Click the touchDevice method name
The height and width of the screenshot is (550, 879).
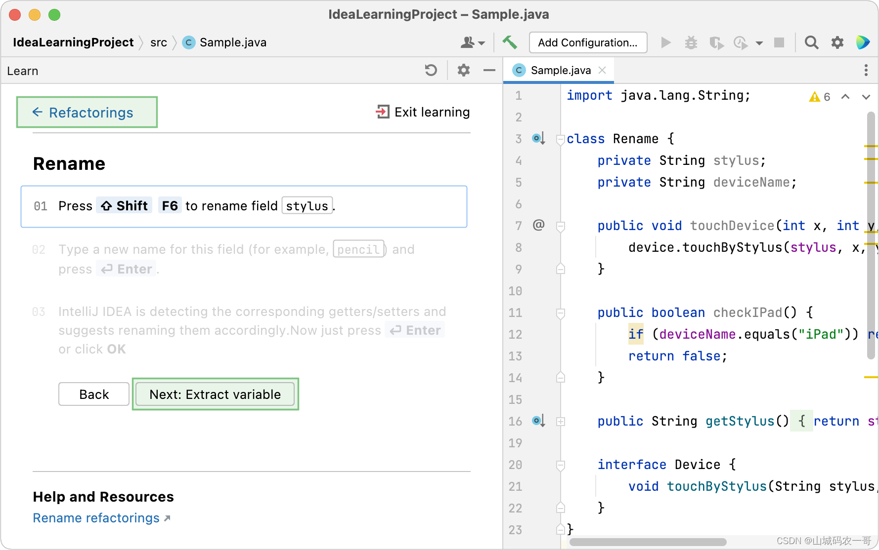[732, 226]
